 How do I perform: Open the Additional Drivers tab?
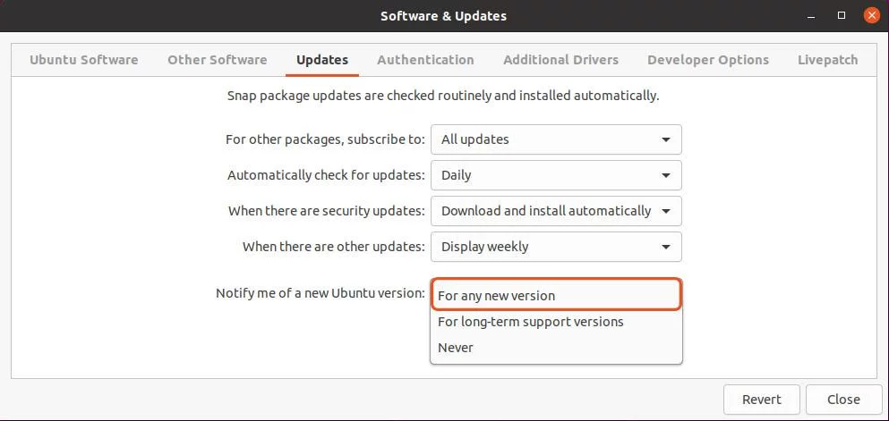[x=560, y=60]
